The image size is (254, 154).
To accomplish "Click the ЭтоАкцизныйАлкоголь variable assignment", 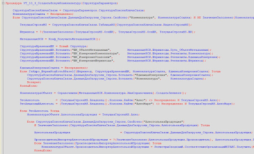I will coord(127,104).
